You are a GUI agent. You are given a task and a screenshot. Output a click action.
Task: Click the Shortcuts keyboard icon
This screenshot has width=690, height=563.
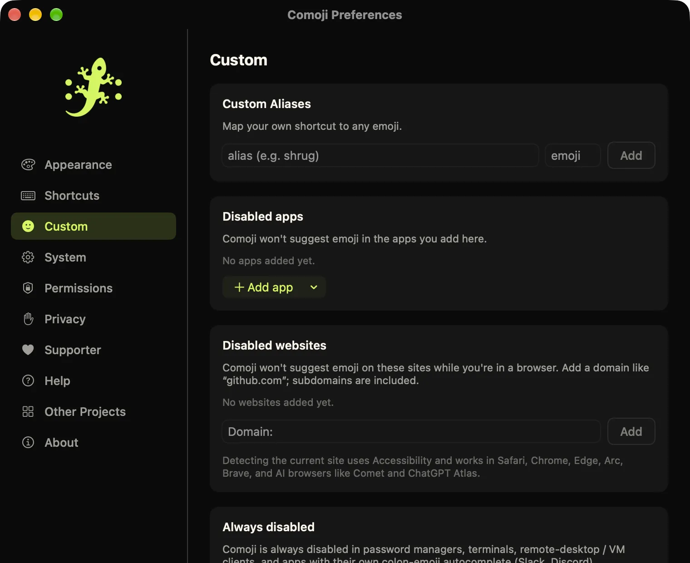tap(28, 196)
